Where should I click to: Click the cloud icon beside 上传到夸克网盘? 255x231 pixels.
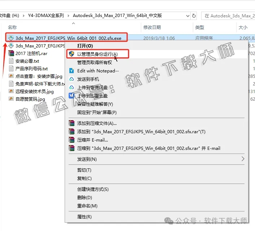(72, 87)
